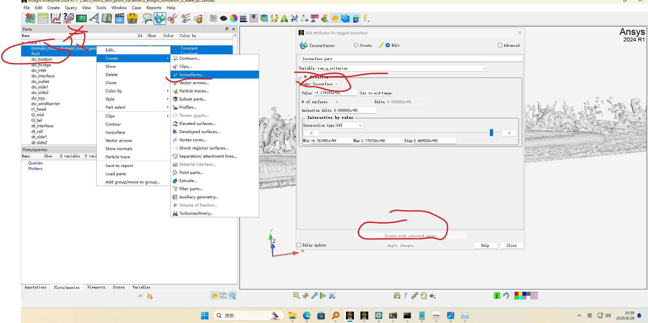Check the Delay update checkbox
This screenshot has width=648, height=323.
pyautogui.click(x=299, y=245)
